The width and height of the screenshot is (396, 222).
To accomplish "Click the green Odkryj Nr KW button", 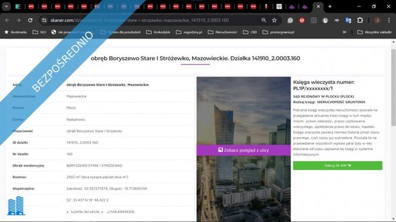I will (x=338, y=166).
